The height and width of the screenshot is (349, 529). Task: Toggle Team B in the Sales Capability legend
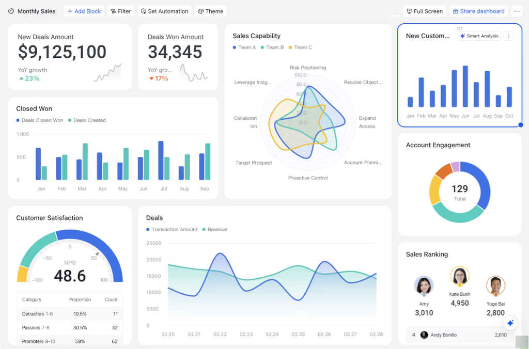coord(273,47)
